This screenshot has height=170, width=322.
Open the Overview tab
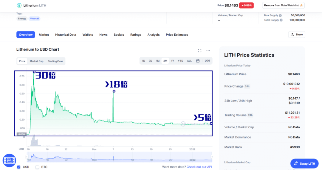click(26, 35)
